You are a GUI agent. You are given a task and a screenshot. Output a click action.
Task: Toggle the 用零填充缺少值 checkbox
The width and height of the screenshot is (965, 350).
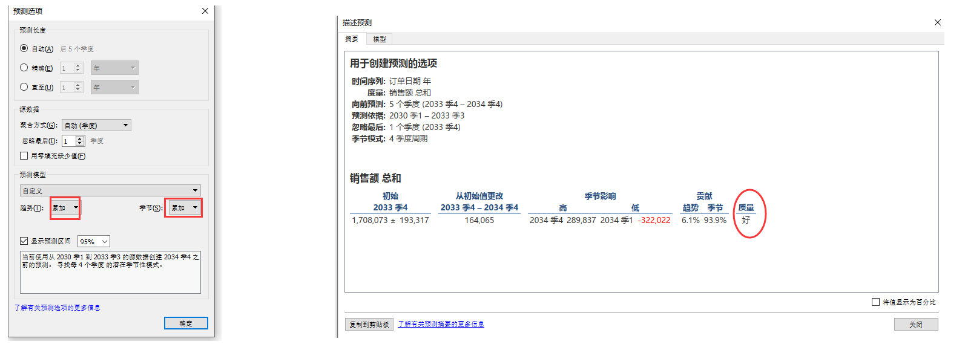pyautogui.click(x=24, y=156)
